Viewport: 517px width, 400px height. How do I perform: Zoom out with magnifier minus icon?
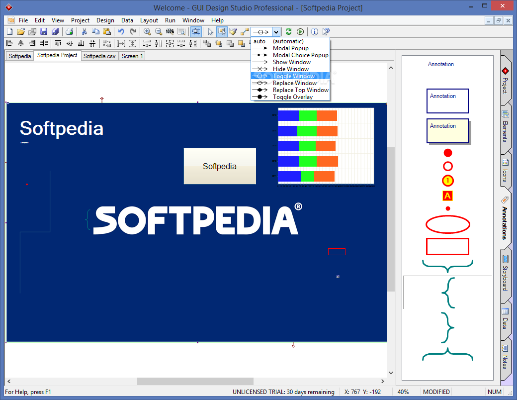(x=159, y=32)
